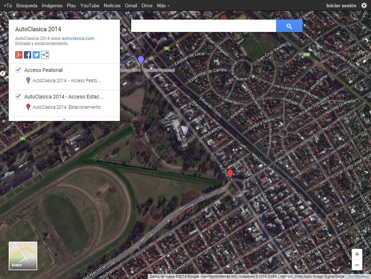Collapse the legend panel arrow
Screen dimensions: 371x279
click(x=64, y=119)
